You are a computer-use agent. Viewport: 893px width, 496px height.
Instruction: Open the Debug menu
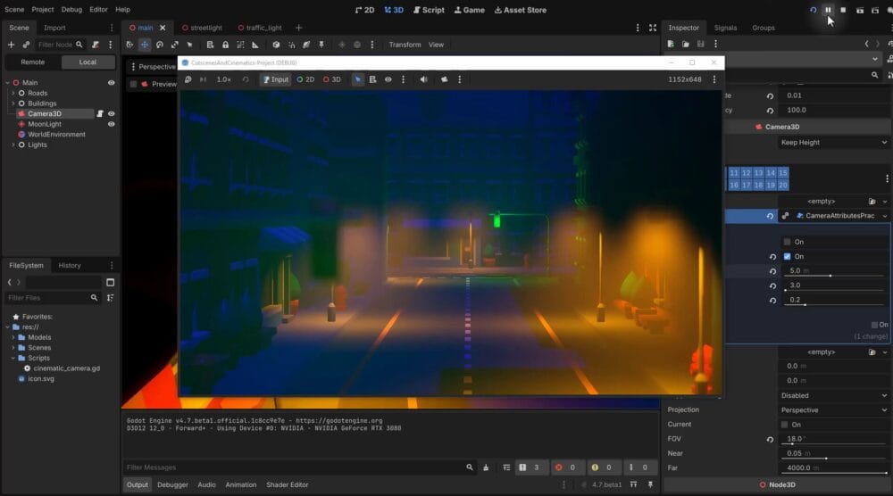71,10
